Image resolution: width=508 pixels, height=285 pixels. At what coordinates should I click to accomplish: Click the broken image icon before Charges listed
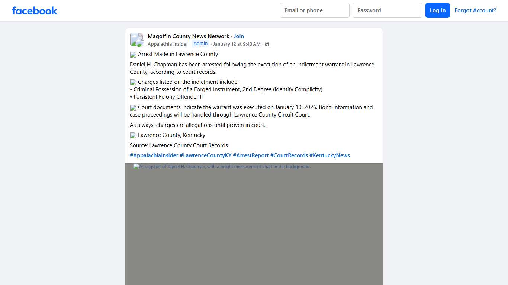pyautogui.click(x=133, y=82)
